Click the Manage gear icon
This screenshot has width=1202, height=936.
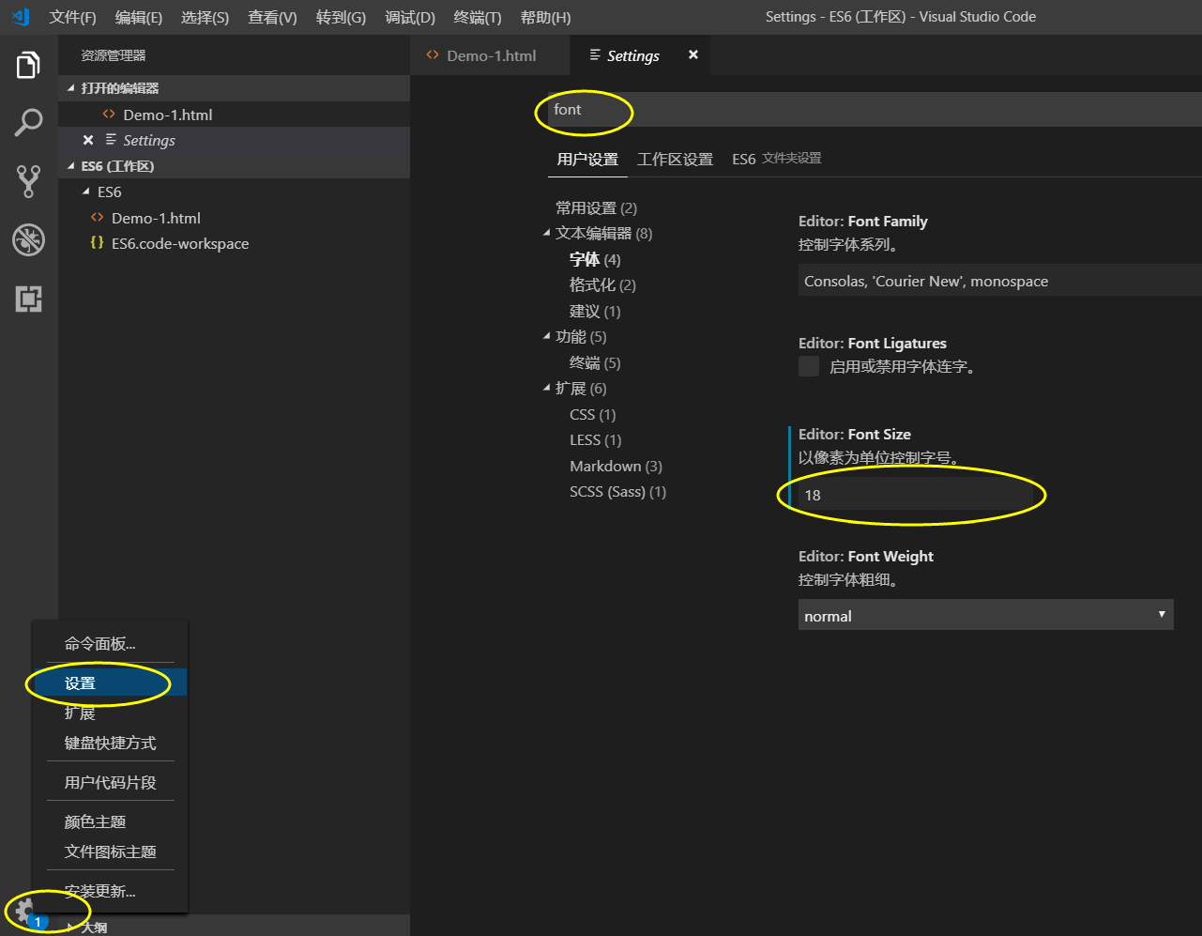click(x=25, y=909)
